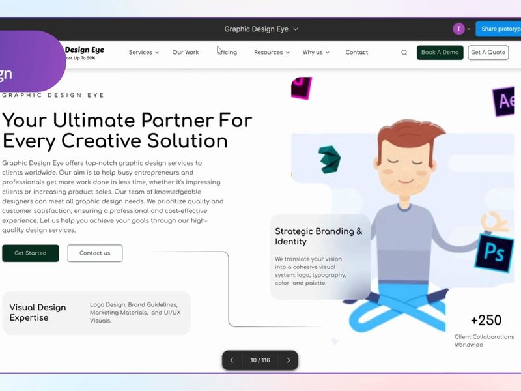Click the pink Adobe icon at top
This screenshot has width=521, height=391.
tap(302, 88)
